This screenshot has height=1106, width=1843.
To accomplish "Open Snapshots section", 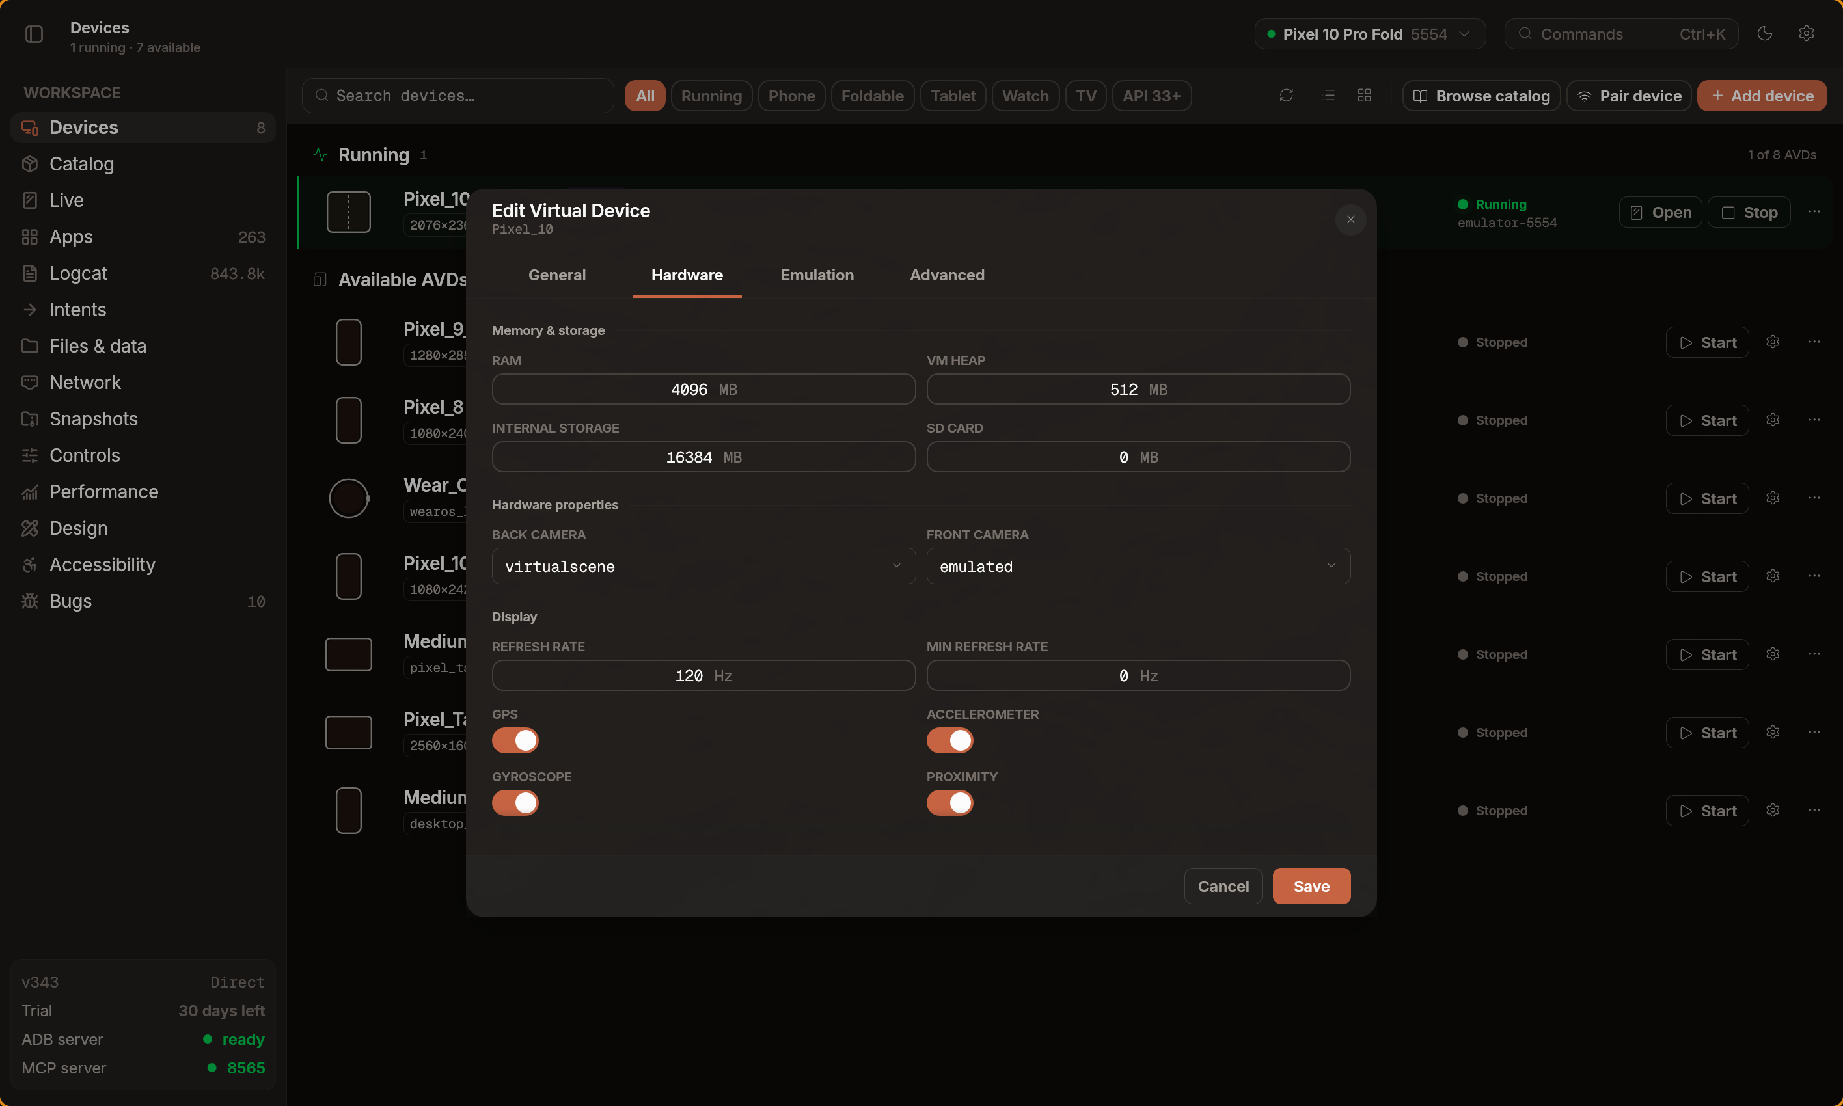I will (x=143, y=420).
